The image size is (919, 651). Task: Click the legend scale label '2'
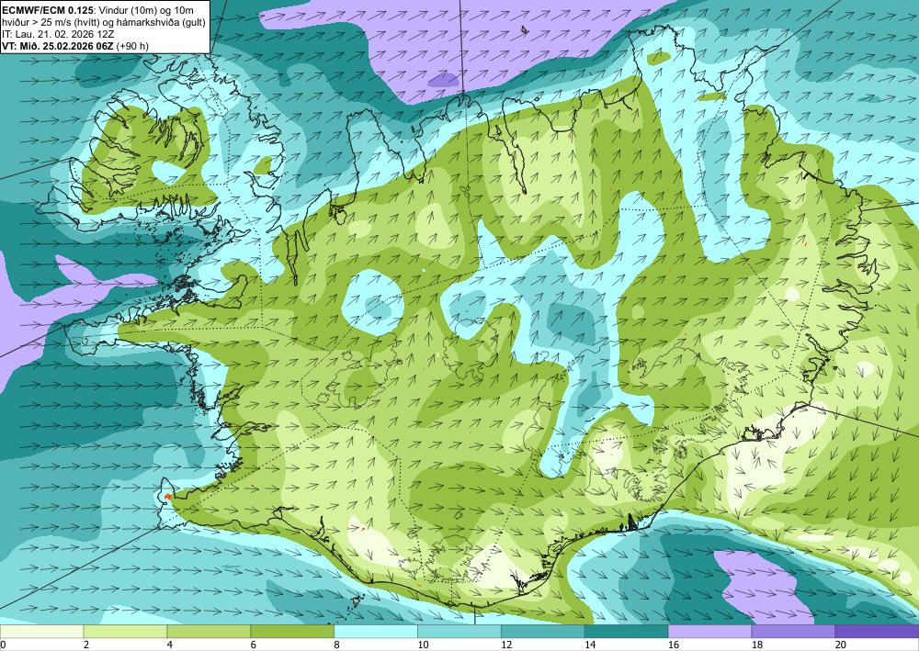[x=85, y=645]
